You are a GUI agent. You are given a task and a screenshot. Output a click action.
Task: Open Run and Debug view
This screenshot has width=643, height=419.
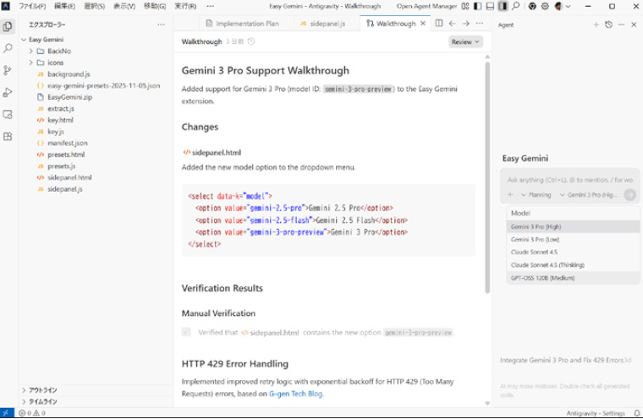(8, 92)
